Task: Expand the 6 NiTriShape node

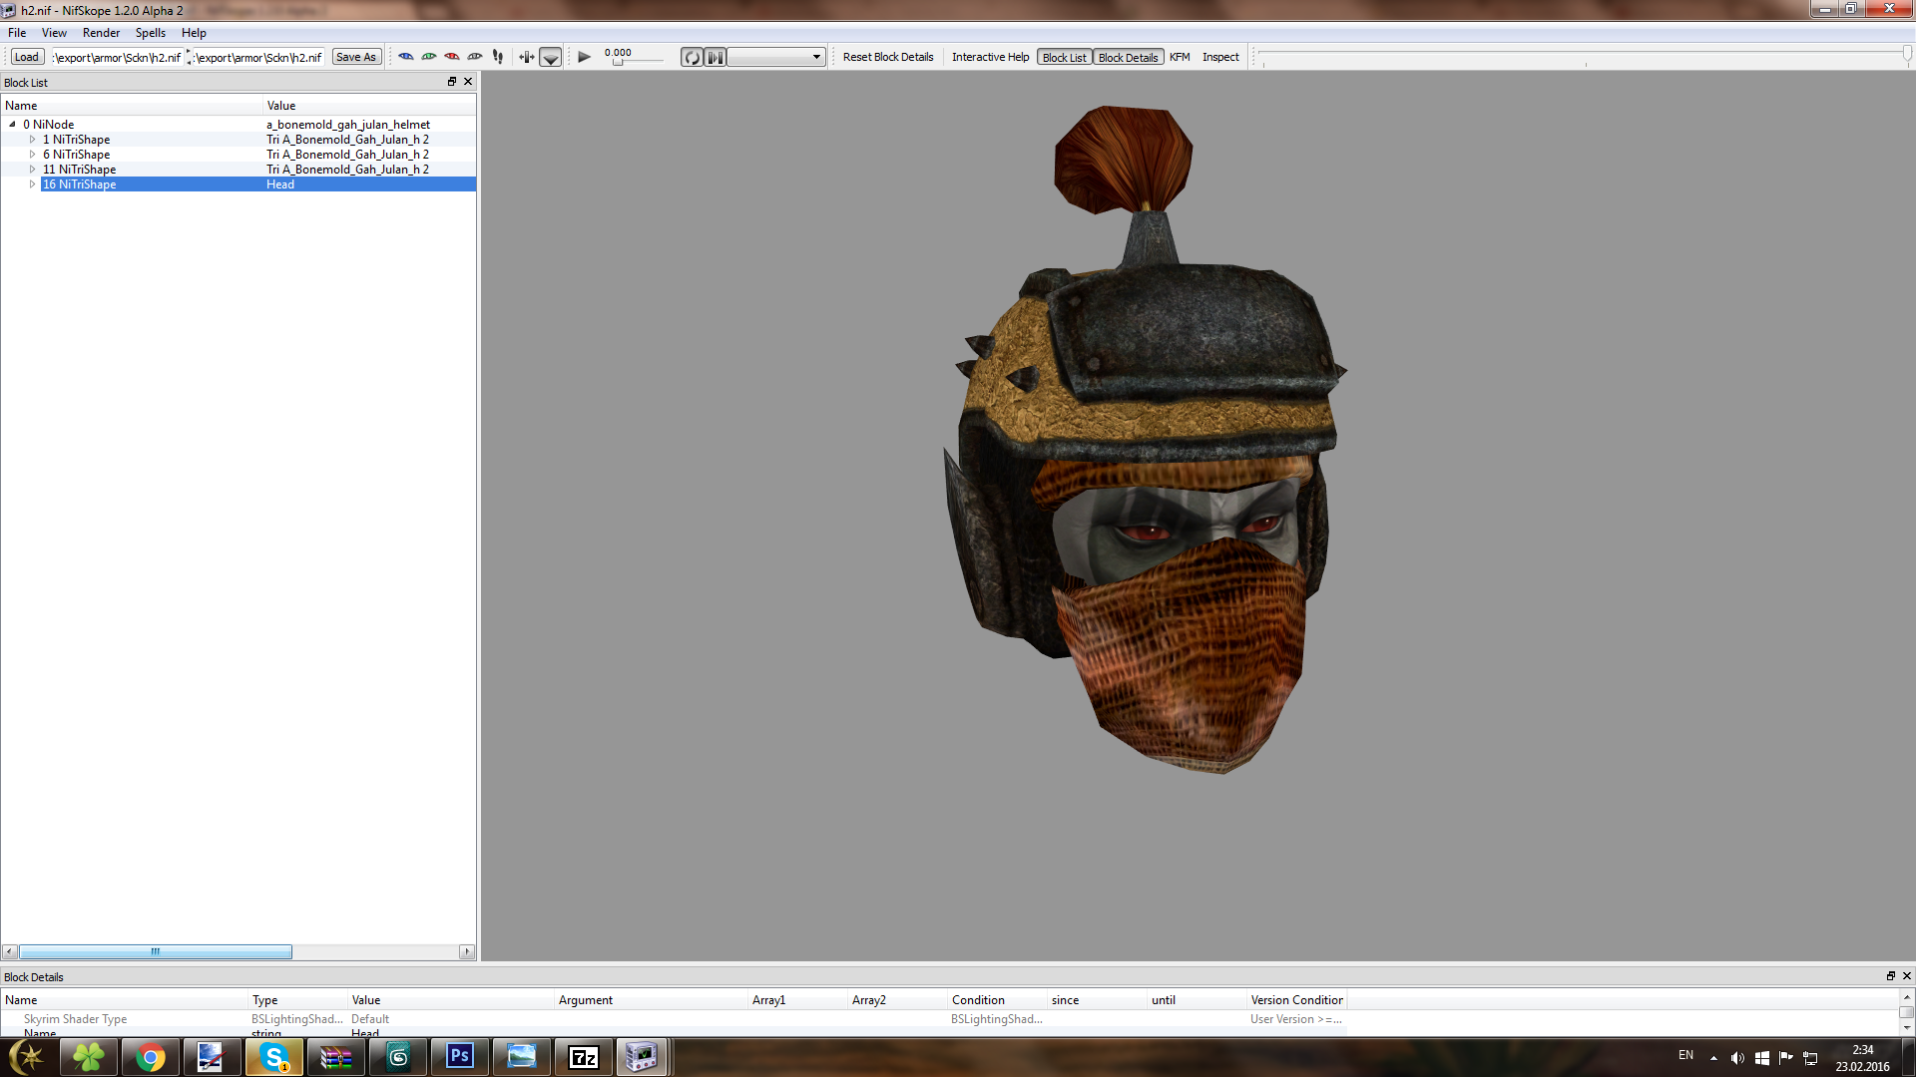Action: [32, 155]
